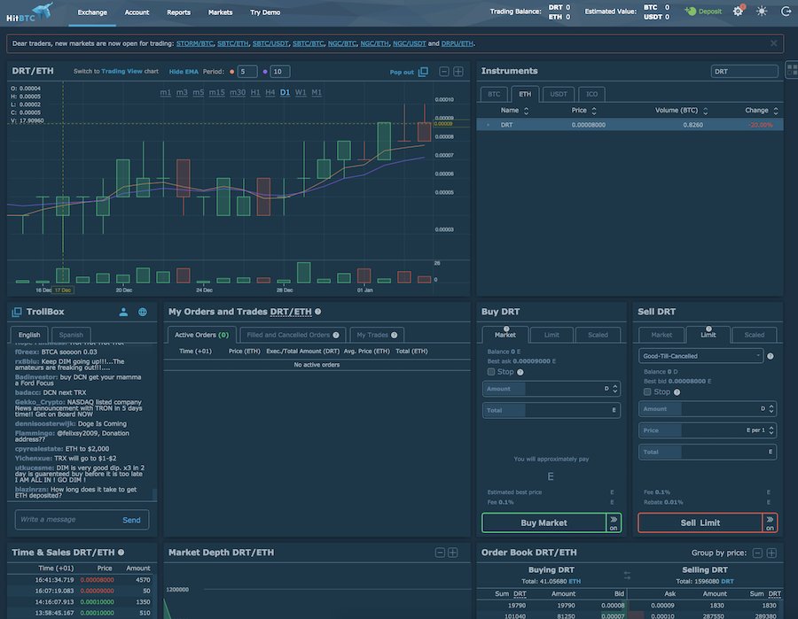Click the Buy Market button

pyautogui.click(x=544, y=523)
